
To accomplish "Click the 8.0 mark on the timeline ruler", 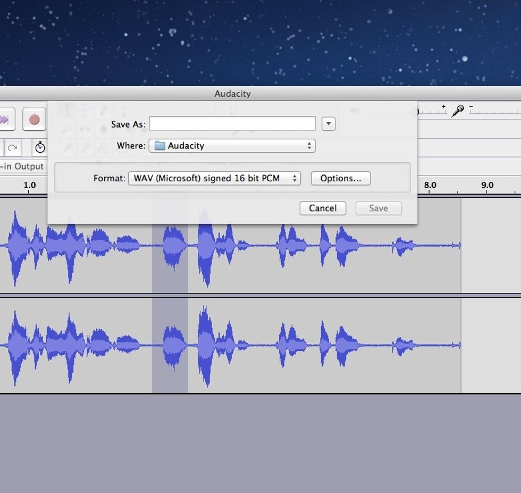I will click(430, 185).
